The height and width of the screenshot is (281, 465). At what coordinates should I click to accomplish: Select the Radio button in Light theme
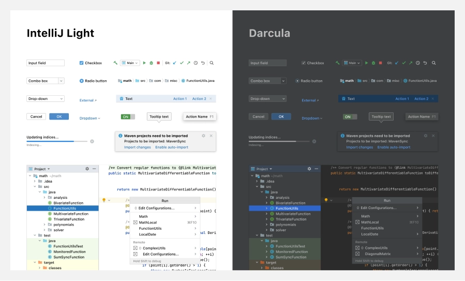point(82,81)
